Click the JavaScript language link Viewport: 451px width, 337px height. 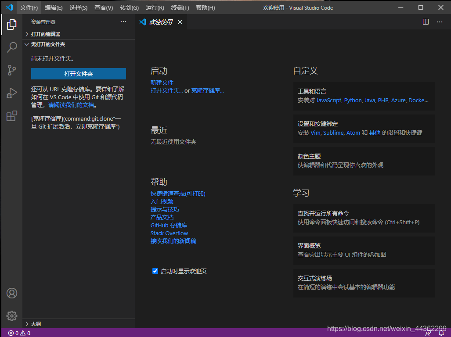(328, 100)
